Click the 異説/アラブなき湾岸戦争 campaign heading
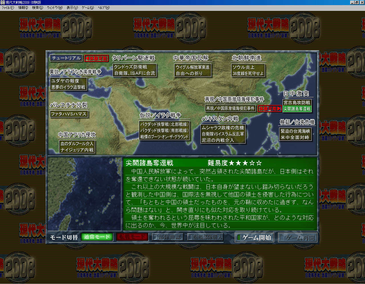Screen dimensions: 365x284 76,72
